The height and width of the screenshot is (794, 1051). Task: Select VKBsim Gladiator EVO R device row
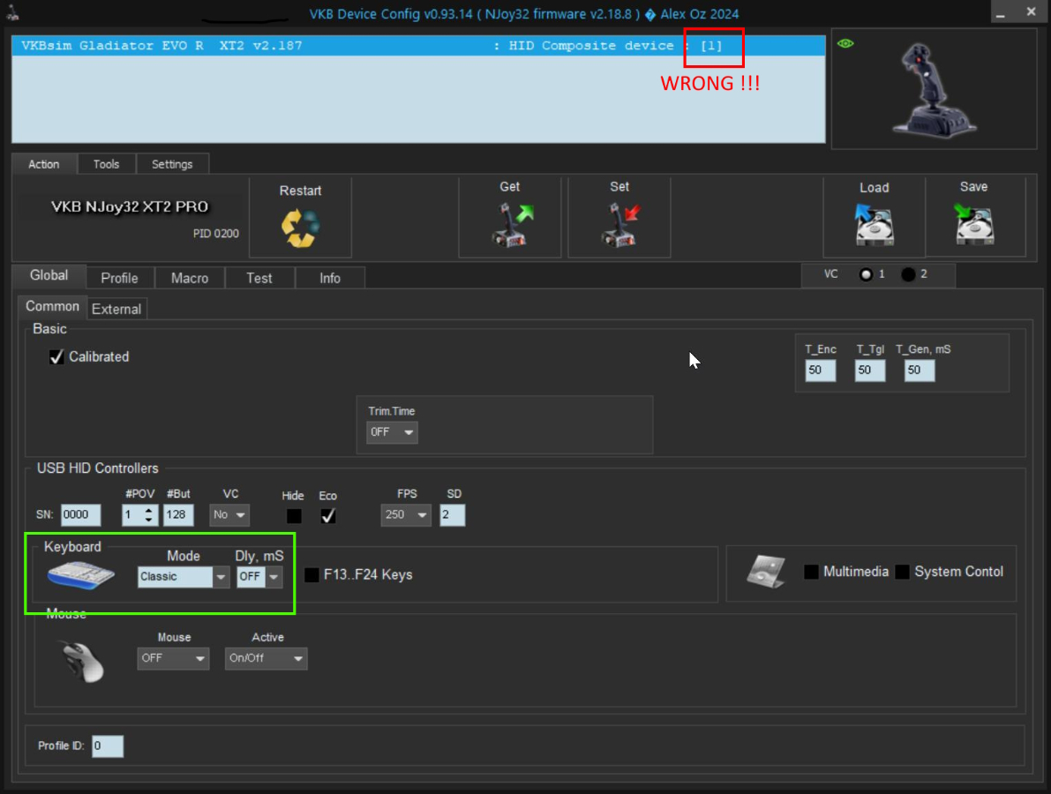coord(418,46)
